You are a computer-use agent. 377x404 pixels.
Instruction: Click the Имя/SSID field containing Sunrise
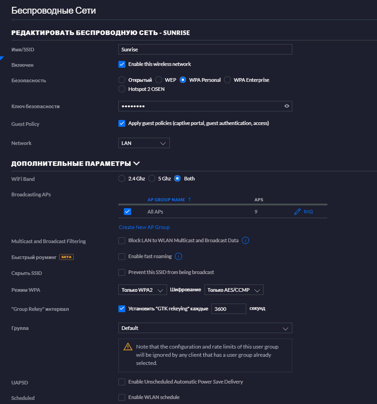[205, 49]
